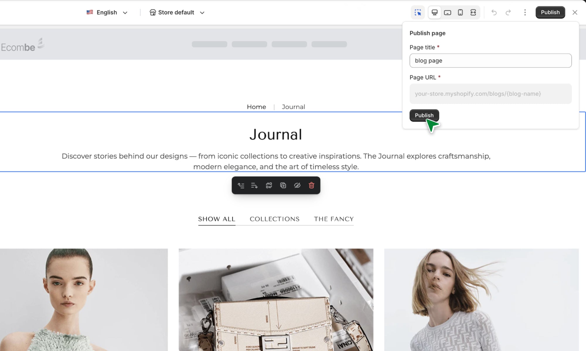Open the three-dot more options menu
This screenshot has width=586, height=351.
pyautogui.click(x=525, y=12)
